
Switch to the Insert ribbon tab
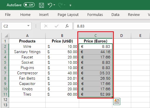[x=44, y=15]
